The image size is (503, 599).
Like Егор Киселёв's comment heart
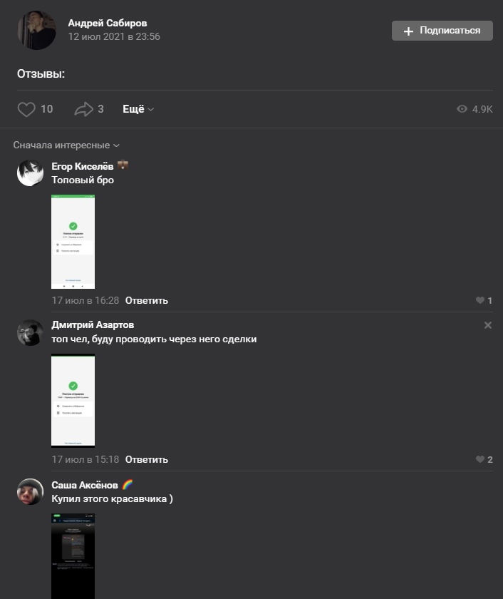click(x=480, y=300)
